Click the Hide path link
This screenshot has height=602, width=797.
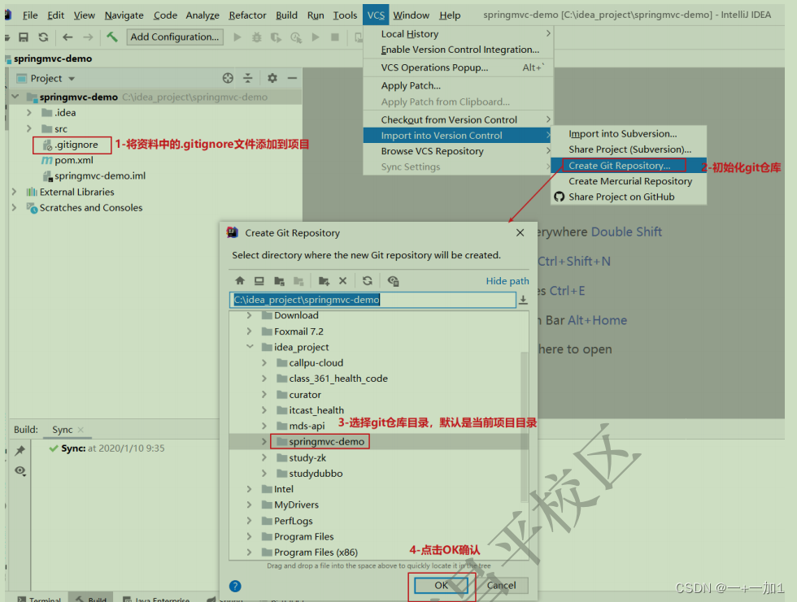tap(507, 280)
